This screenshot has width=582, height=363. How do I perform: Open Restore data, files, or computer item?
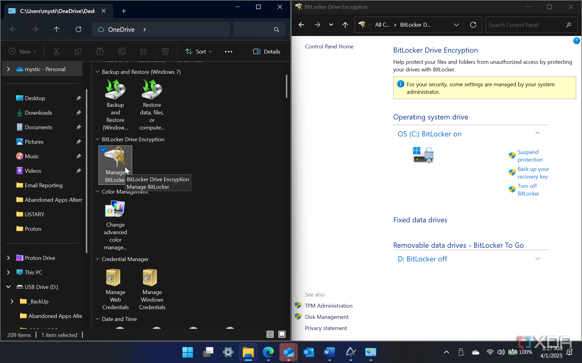pos(152,105)
